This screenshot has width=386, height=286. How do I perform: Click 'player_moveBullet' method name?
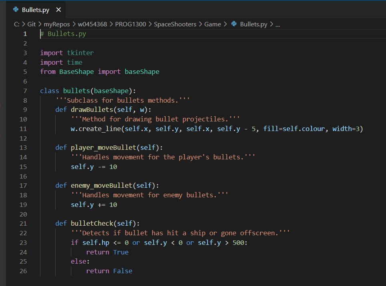(x=103, y=148)
